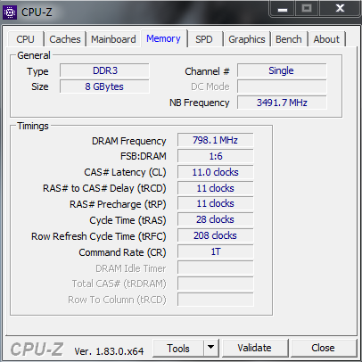Select the FSB:DRAM ratio 1:6
The height and width of the screenshot is (362, 362).
click(216, 156)
